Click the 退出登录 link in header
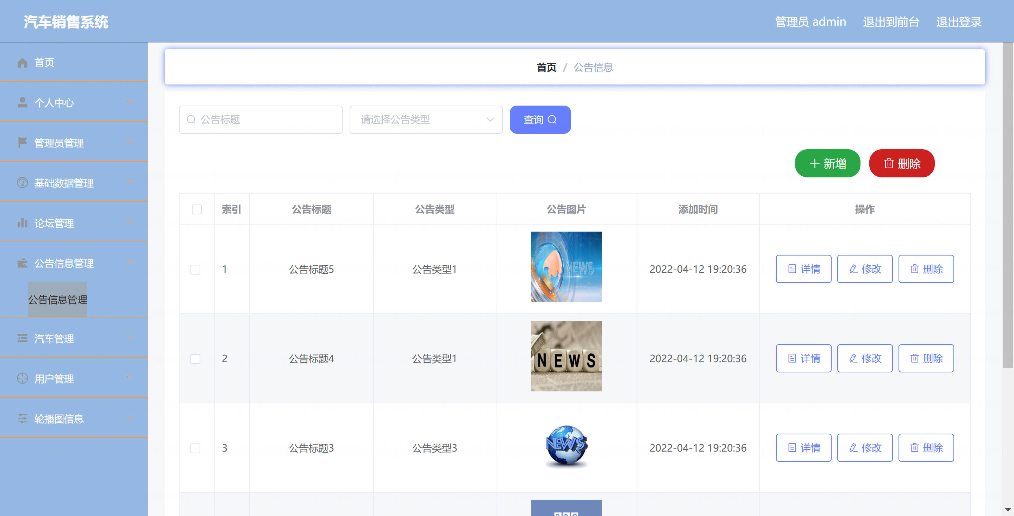Viewport: 1014px width, 516px height. click(x=959, y=22)
